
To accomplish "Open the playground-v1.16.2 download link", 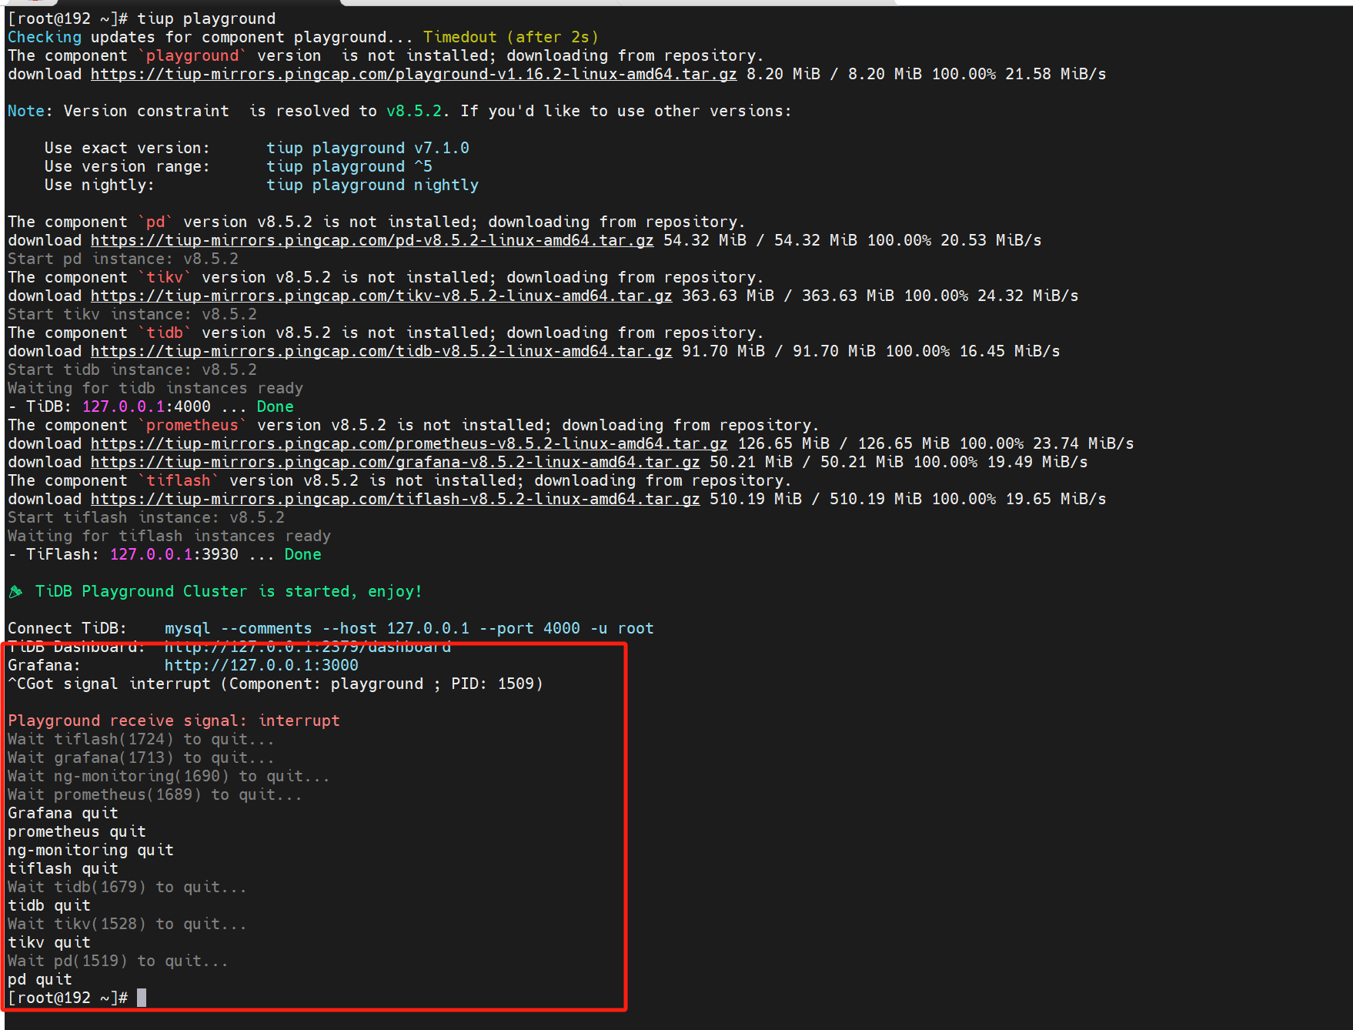I will (x=414, y=74).
